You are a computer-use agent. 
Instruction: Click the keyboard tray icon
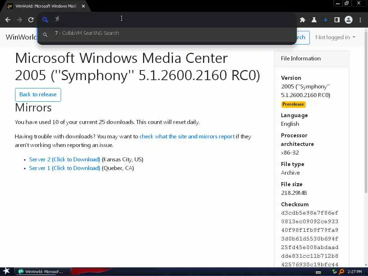coord(318,272)
